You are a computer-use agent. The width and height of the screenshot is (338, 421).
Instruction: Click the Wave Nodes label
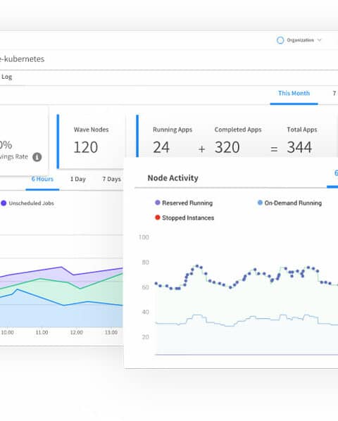tap(92, 130)
